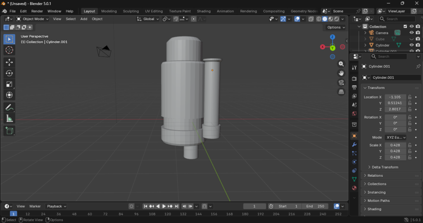Lock the Location X value
Viewport: 423px width, 223px height.
click(x=410, y=97)
